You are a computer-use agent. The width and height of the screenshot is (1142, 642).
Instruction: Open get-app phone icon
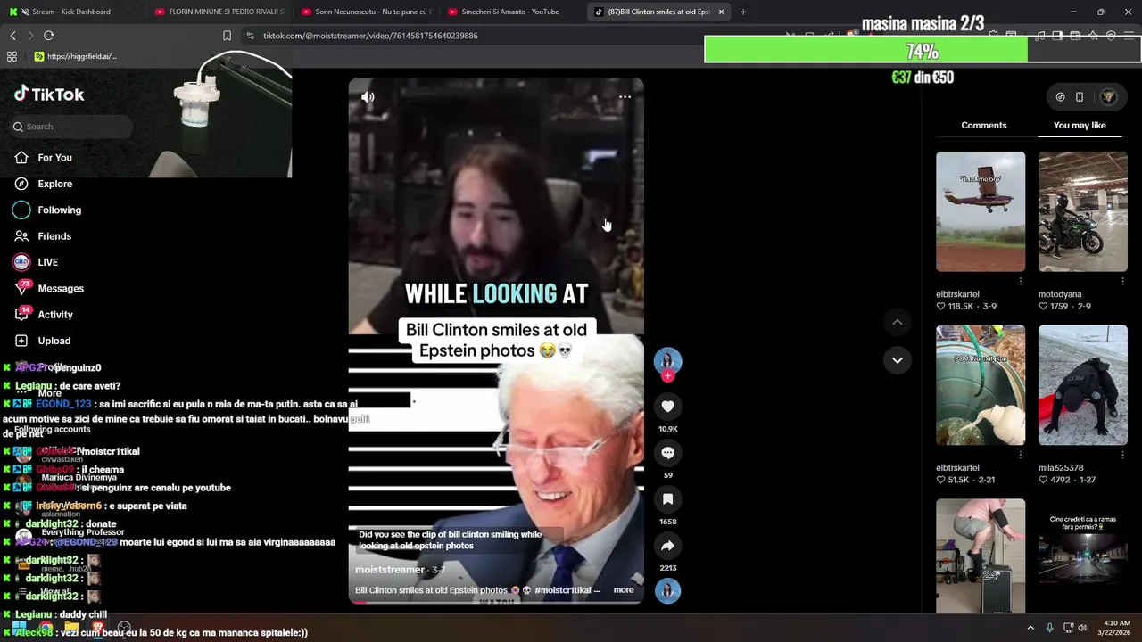coord(1080,97)
